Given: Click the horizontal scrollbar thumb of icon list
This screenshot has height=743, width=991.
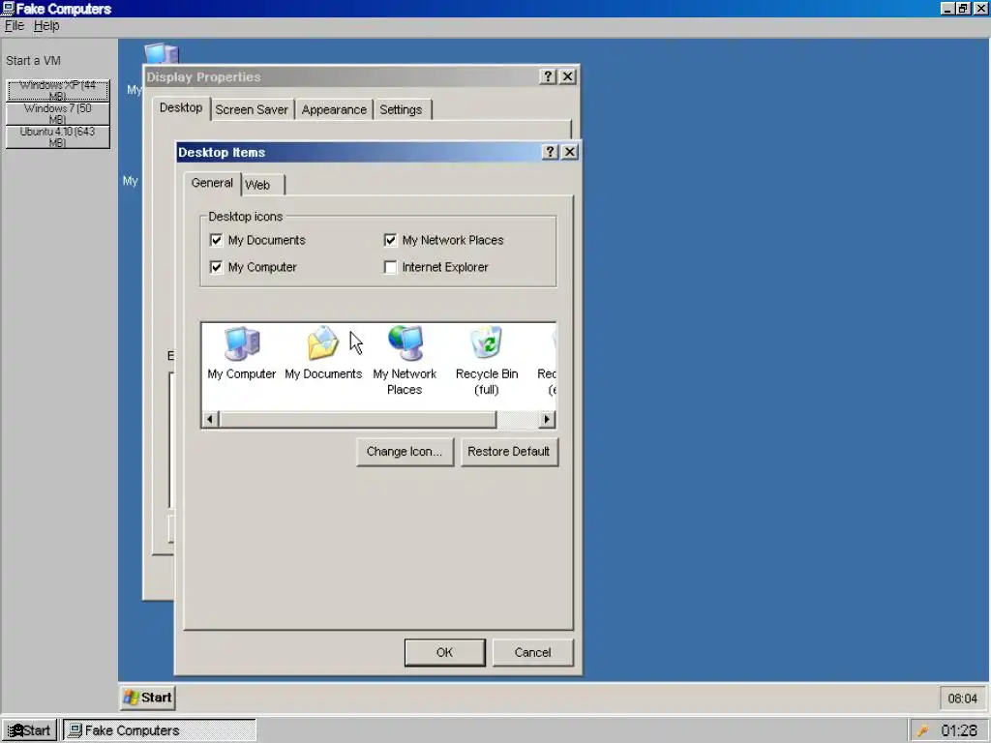Looking at the screenshot, I should (x=358, y=419).
